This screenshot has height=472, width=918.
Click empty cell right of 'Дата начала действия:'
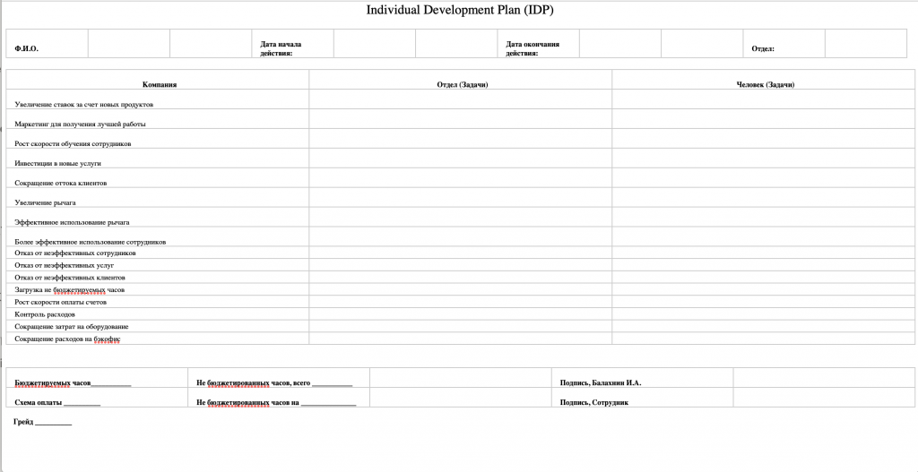tap(375, 44)
